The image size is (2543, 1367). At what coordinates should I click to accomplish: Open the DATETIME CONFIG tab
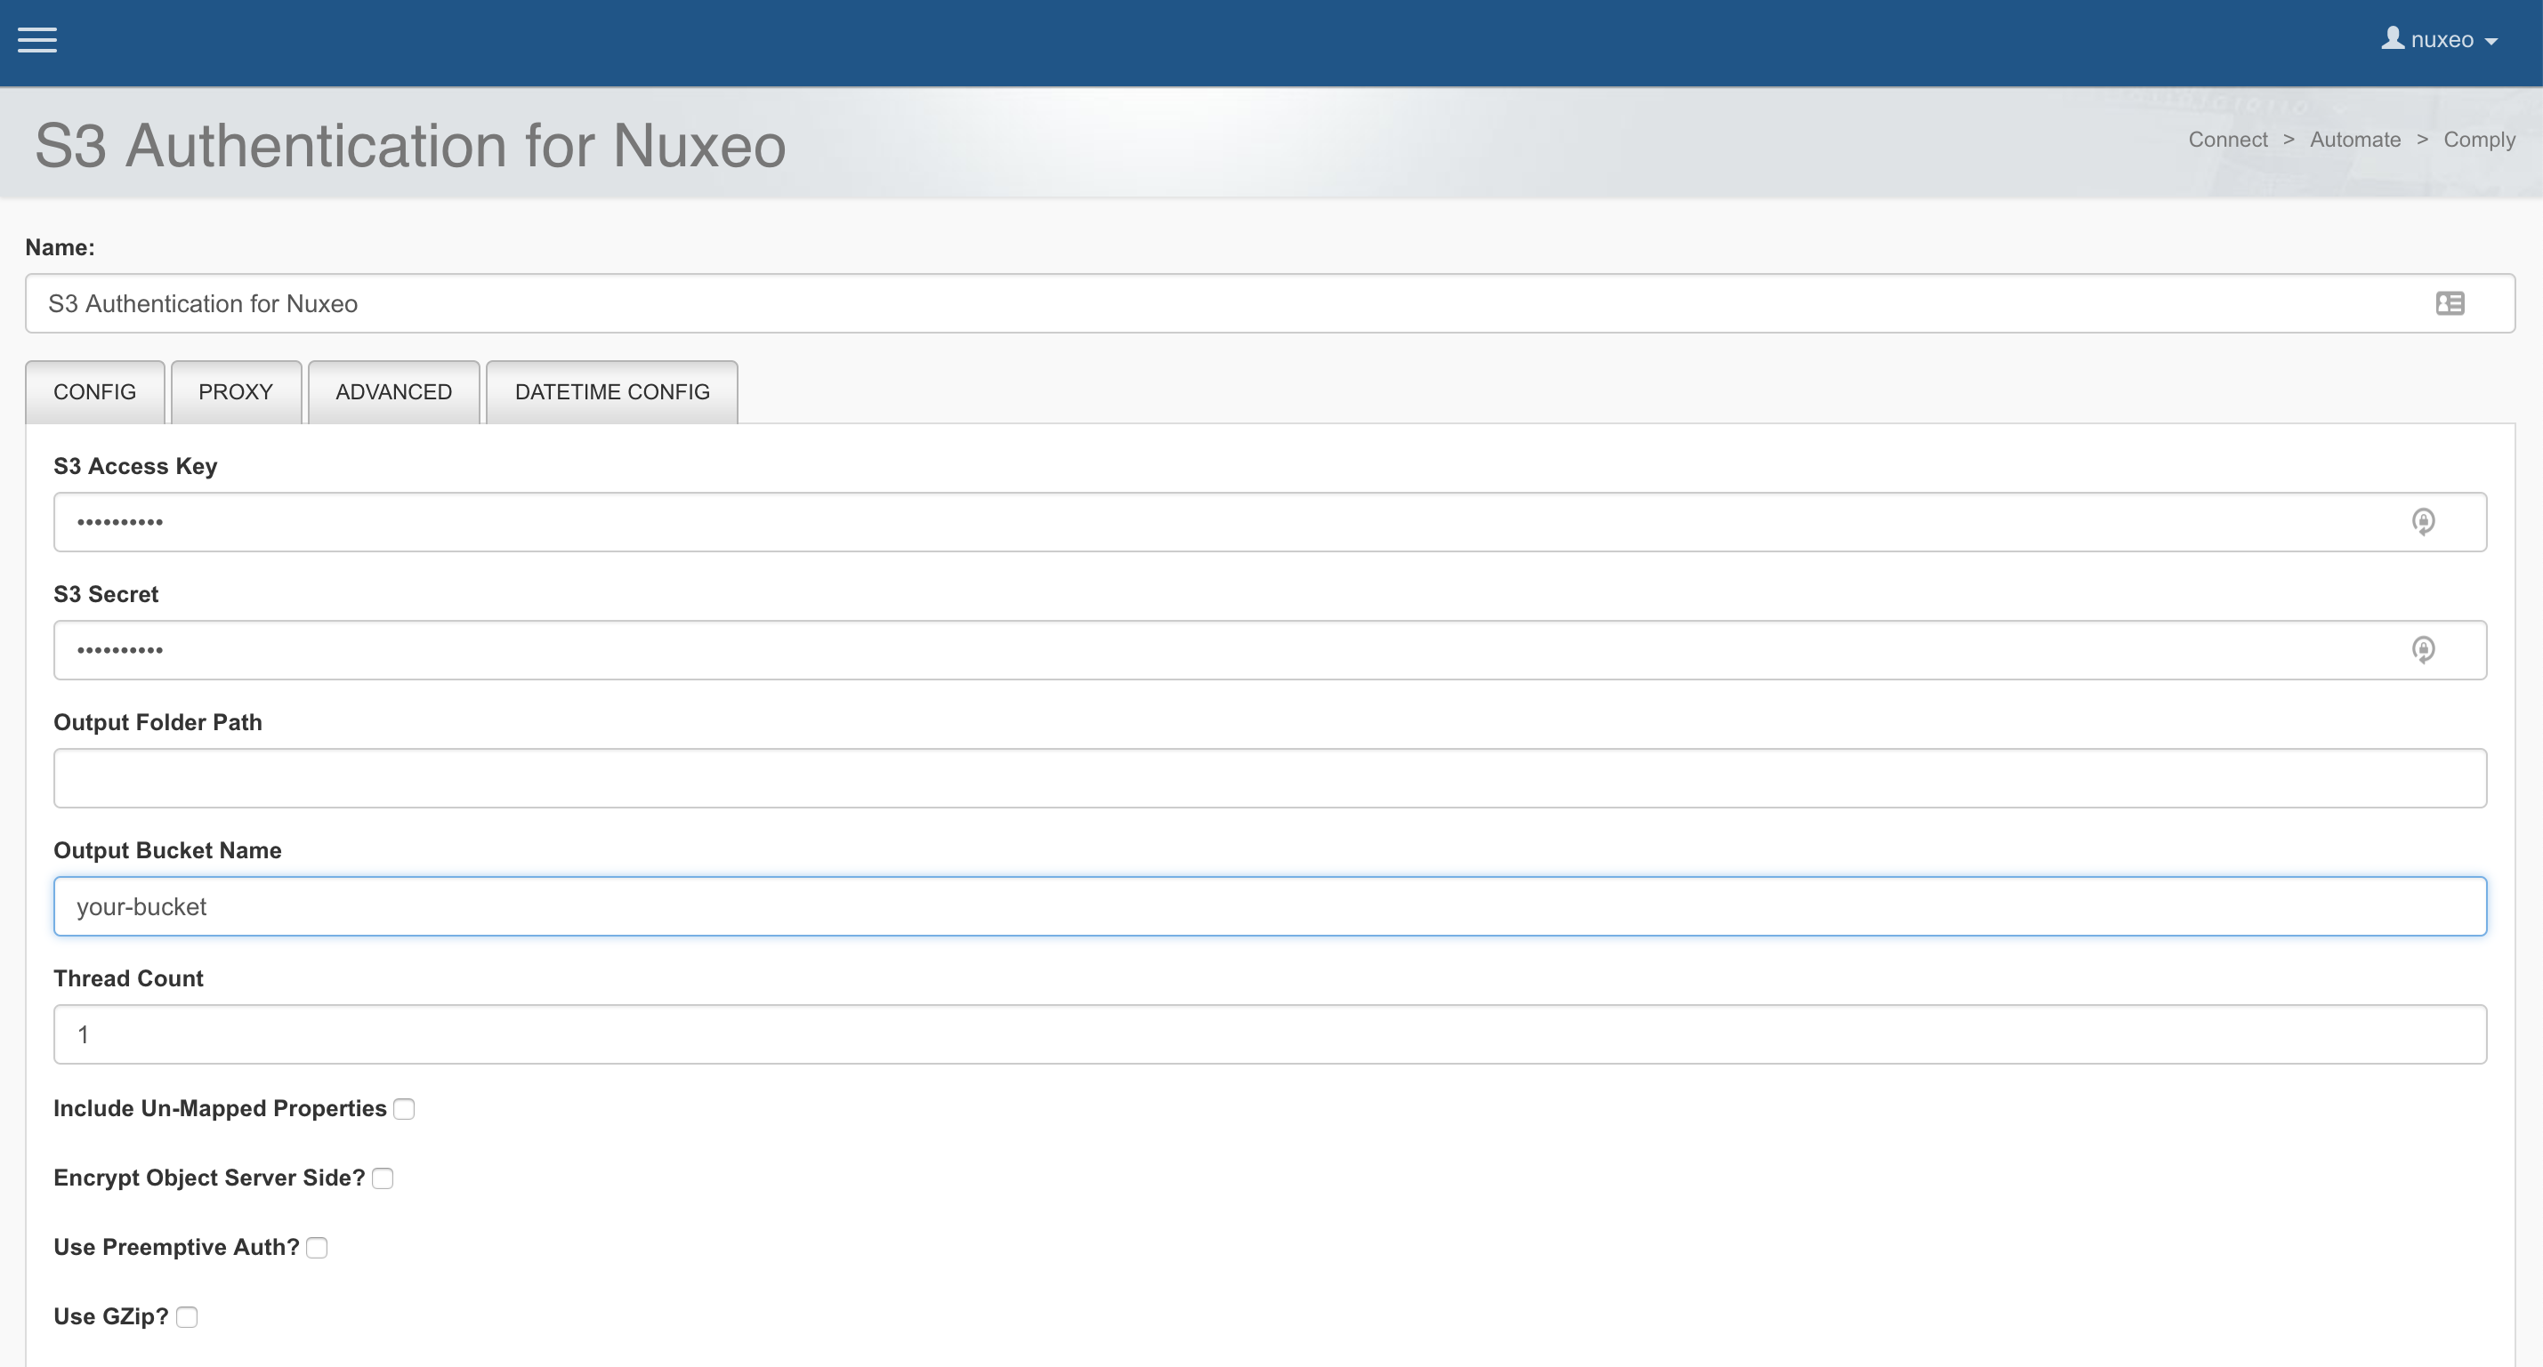coord(612,392)
